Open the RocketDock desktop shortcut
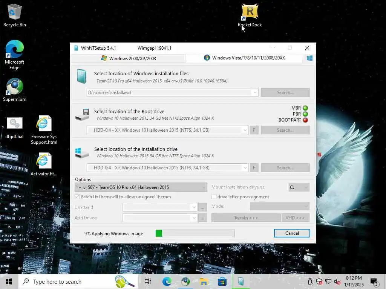The image size is (386, 289). click(x=250, y=15)
